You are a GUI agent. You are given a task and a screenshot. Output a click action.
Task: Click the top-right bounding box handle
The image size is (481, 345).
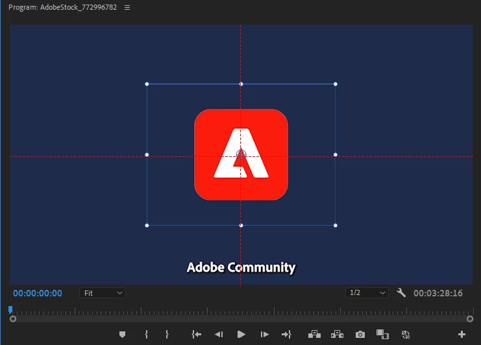(336, 84)
